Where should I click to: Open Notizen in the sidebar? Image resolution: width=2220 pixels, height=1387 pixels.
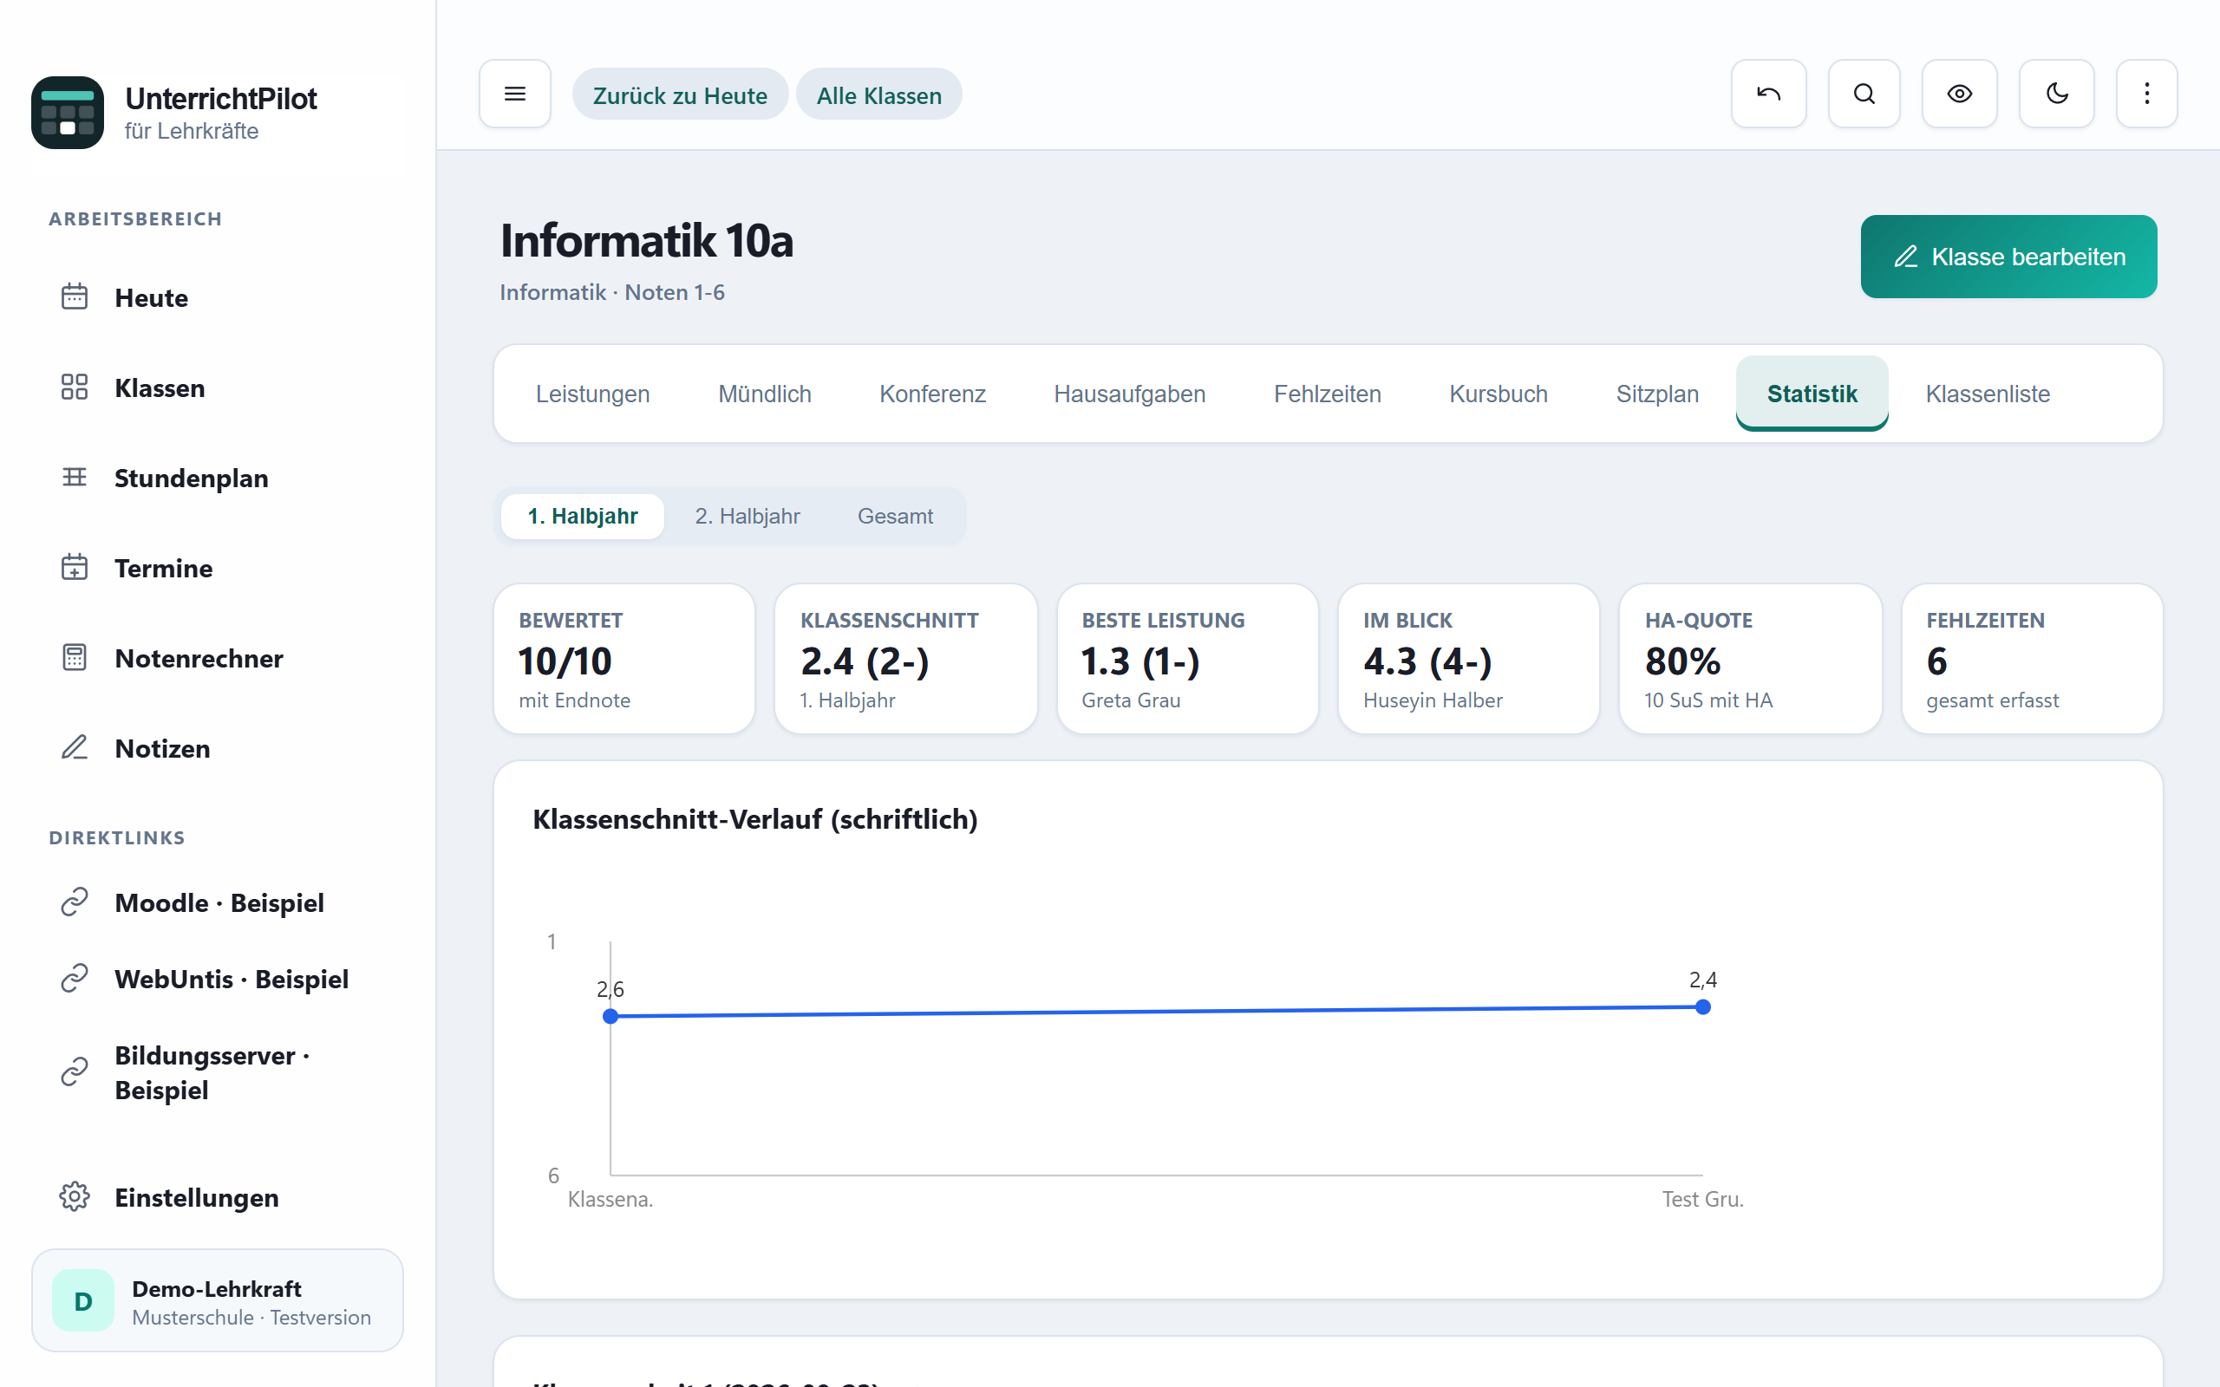218,748
